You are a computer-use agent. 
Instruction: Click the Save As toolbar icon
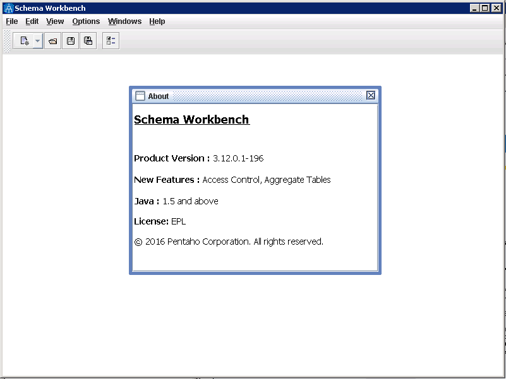[x=88, y=41]
